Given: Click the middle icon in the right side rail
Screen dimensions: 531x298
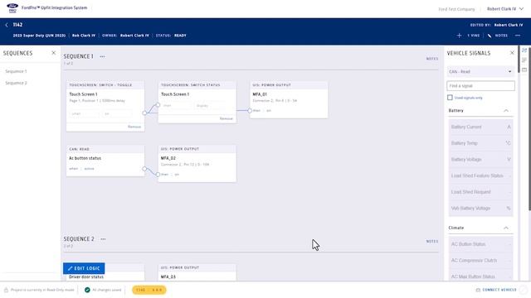Looking at the screenshot, I should tap(524, 60).
